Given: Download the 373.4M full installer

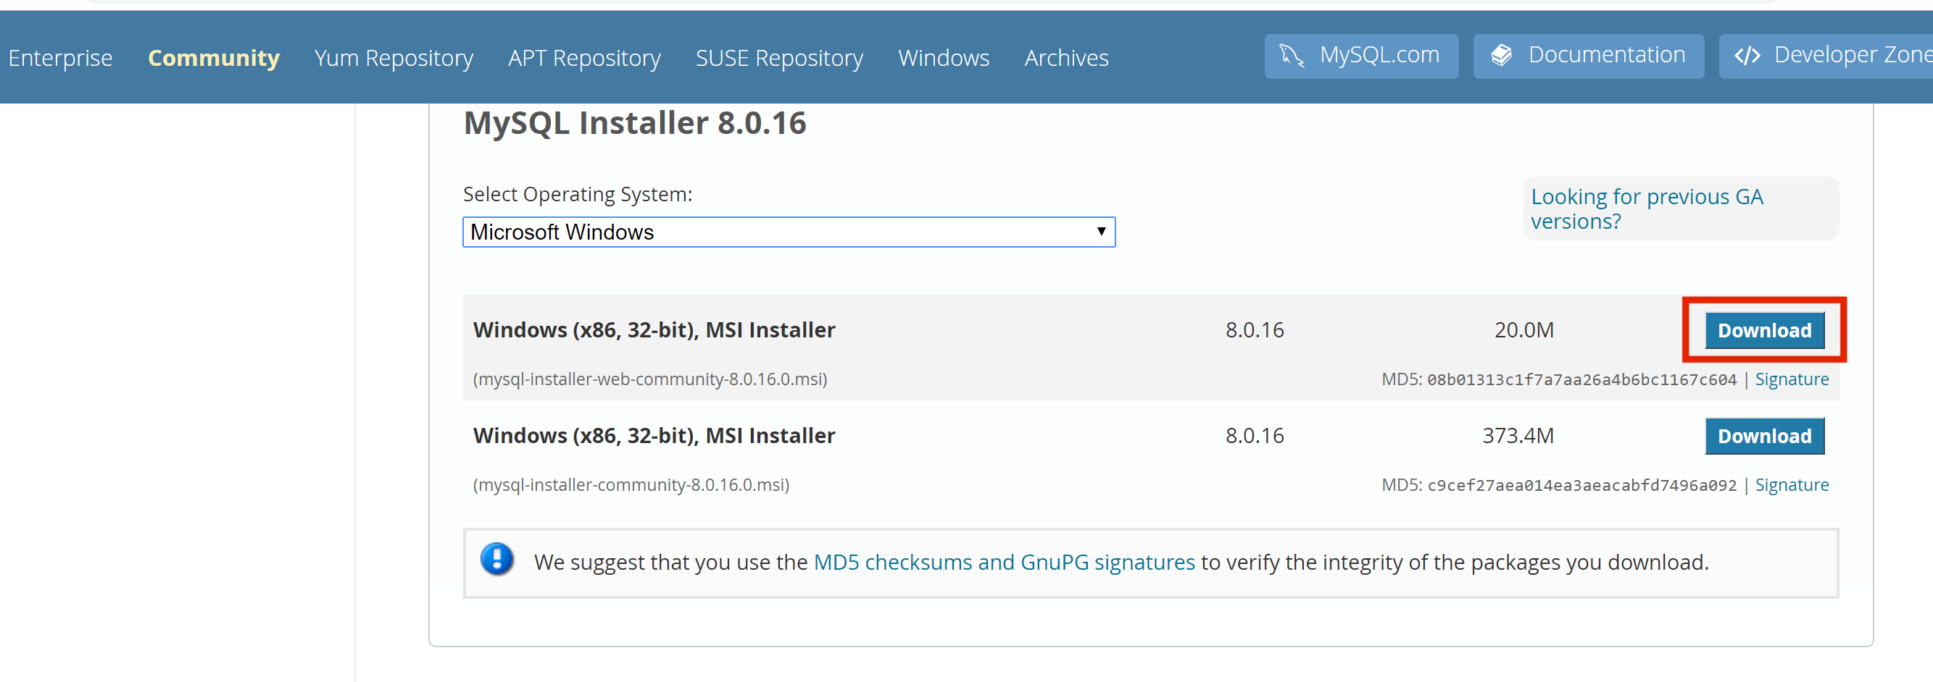Looking at the screenshot, I should point(1764,436).
